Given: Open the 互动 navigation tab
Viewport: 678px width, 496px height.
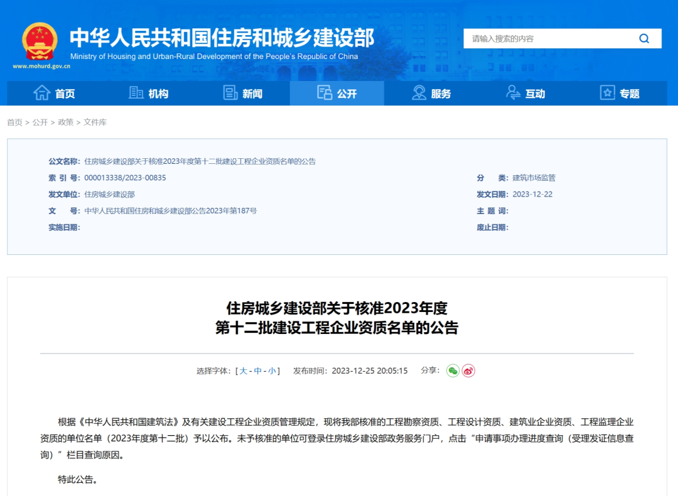Looking at the screenshot, I should click(x=525, y=93).
